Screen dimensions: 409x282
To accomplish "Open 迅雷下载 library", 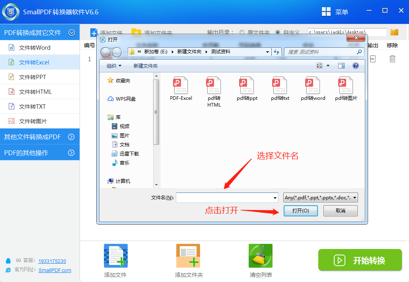I will coord(125,154).
